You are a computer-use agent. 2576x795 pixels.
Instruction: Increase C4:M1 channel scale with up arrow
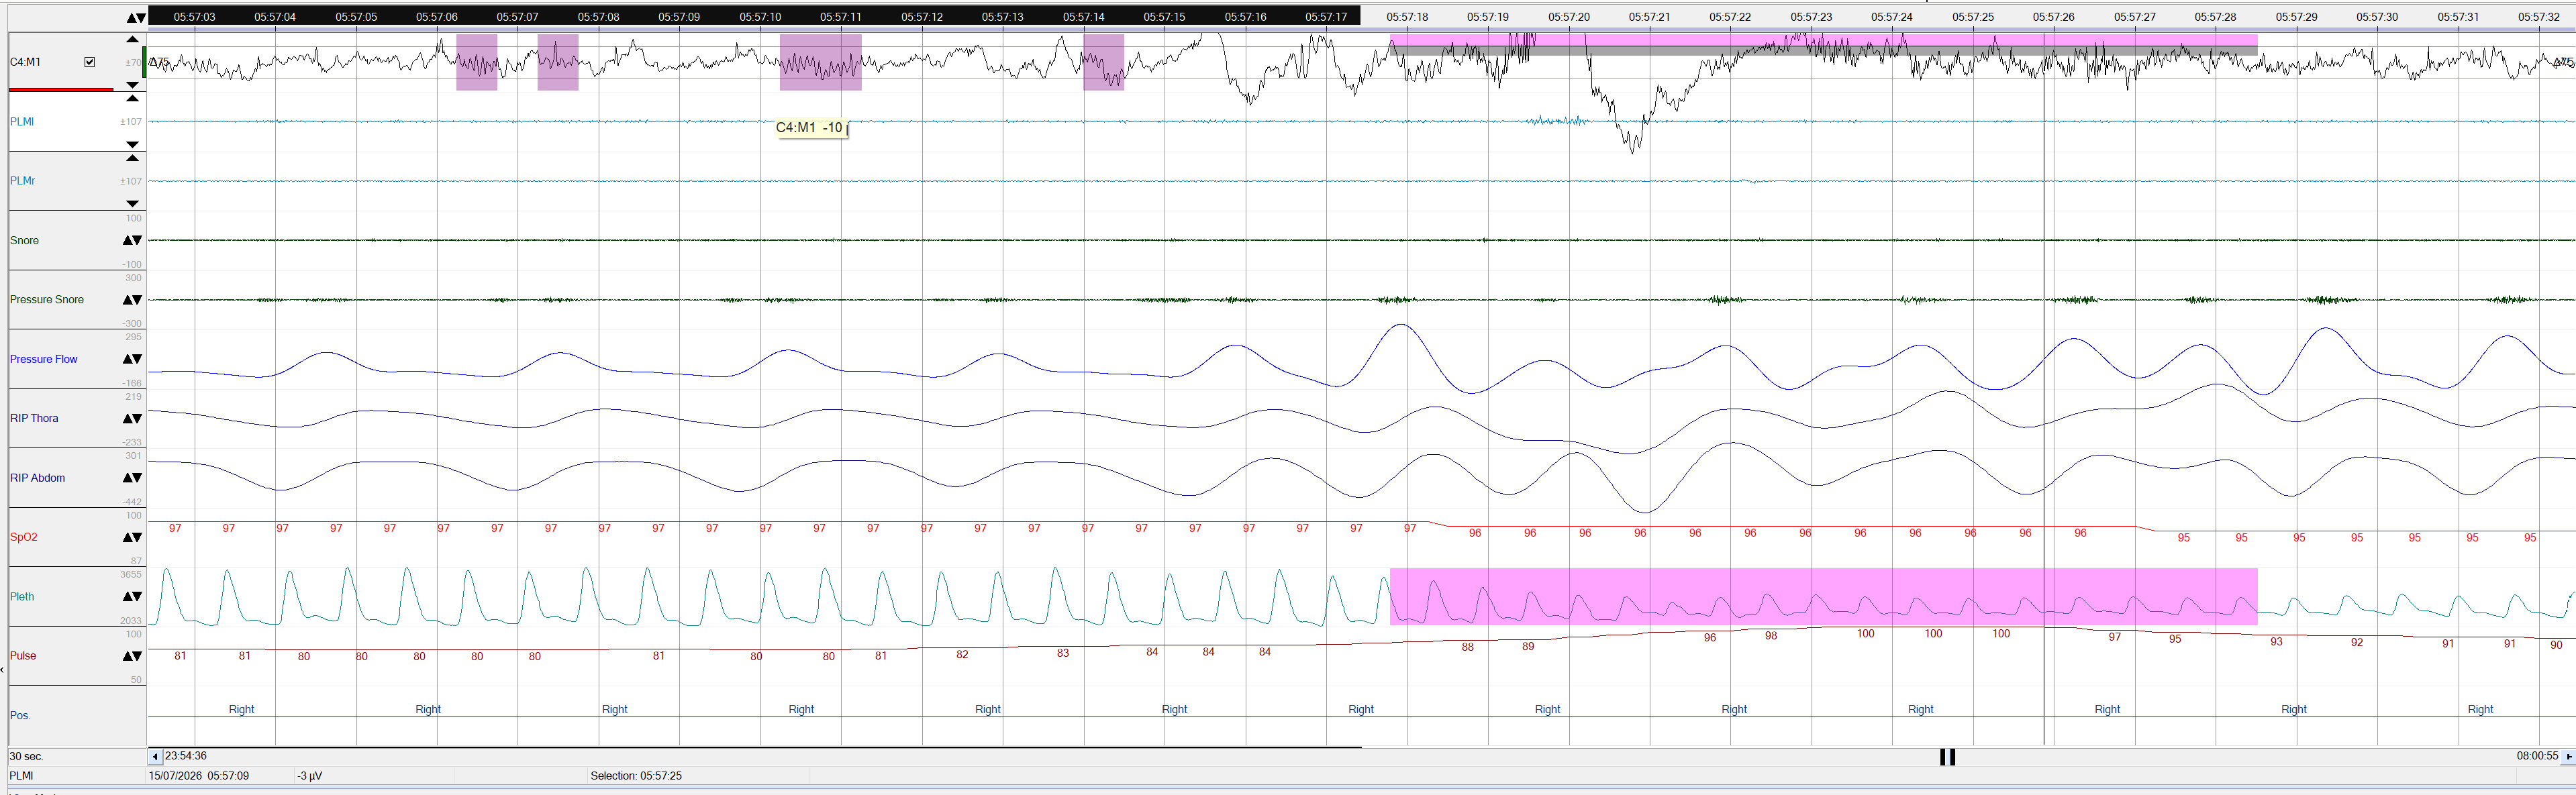click(132, 39)
